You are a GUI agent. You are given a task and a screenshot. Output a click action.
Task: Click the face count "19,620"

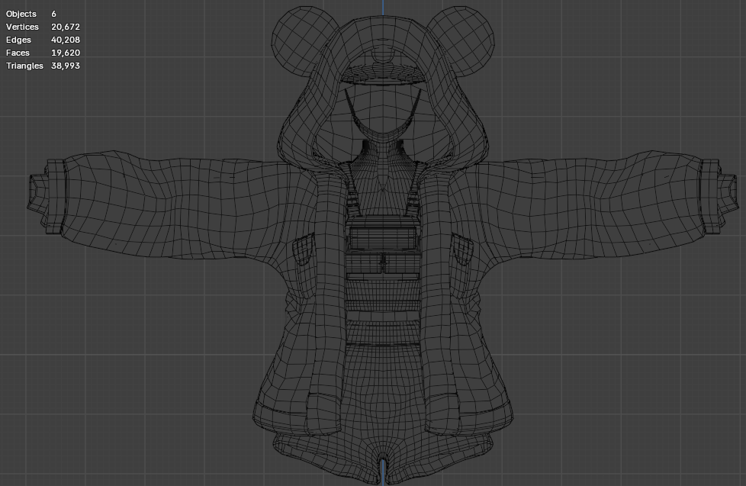point(65,53)
